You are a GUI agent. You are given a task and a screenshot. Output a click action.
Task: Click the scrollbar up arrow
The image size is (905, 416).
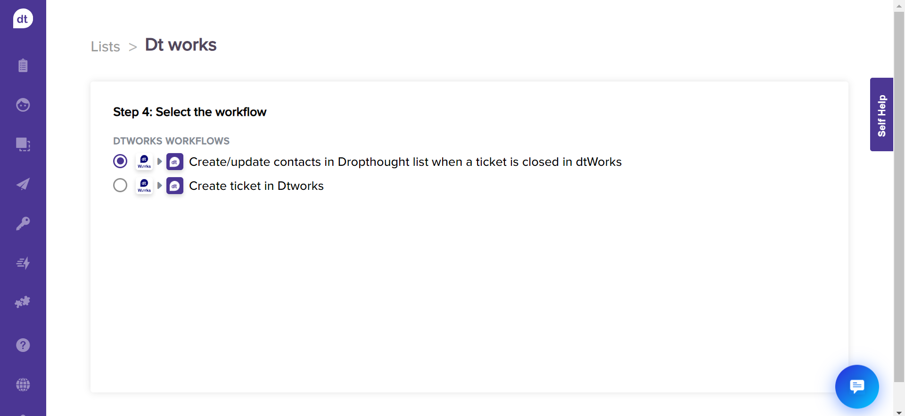(899, 5)
